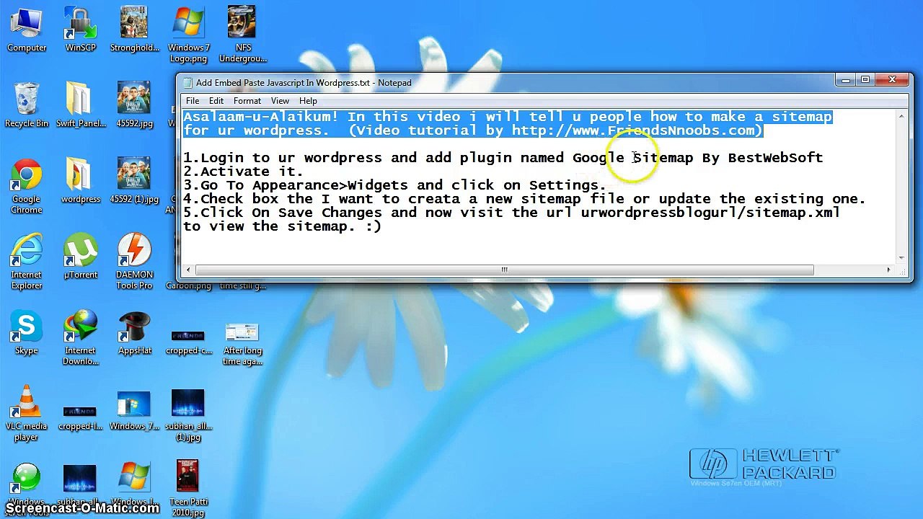Screen dimensions: 923x519
Task: Minimize the Notepad window
Action: (x=846, y=80)
